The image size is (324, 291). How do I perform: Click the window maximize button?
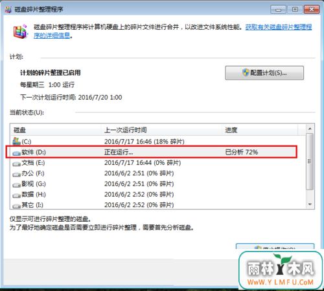pyautogui.click(x=295, y=9)
